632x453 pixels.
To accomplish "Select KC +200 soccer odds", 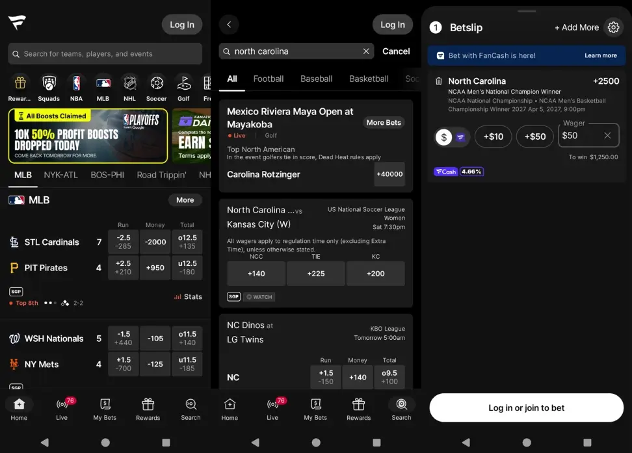I will pyautogui.click(x=376, y=274).
